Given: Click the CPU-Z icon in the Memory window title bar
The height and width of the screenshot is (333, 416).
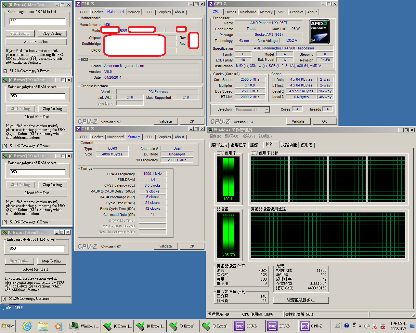Looking at the screenshot, I should 78,129.
